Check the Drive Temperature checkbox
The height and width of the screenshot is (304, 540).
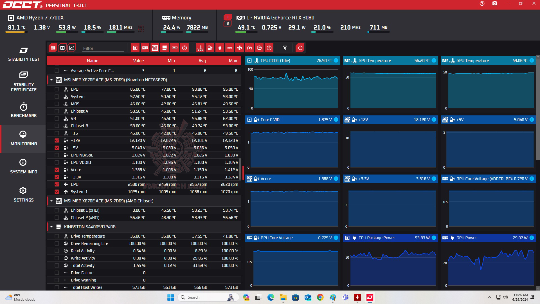[57, 236]
